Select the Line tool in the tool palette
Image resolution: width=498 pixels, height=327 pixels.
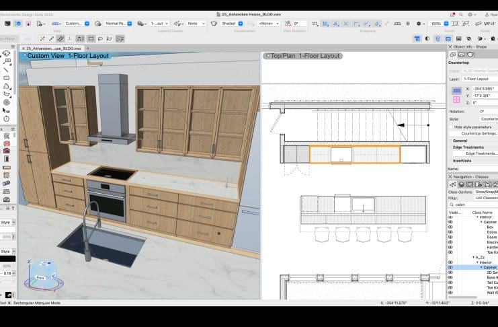click(x=6, y=69)
